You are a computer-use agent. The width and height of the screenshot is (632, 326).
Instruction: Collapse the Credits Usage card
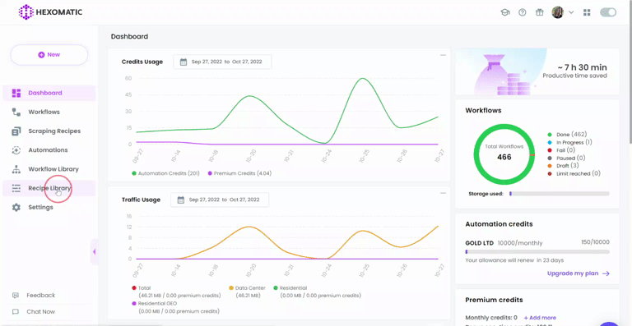coord(443,55)
